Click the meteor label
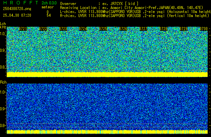This screenshot has height=137, width=211. tap(48, 7)
